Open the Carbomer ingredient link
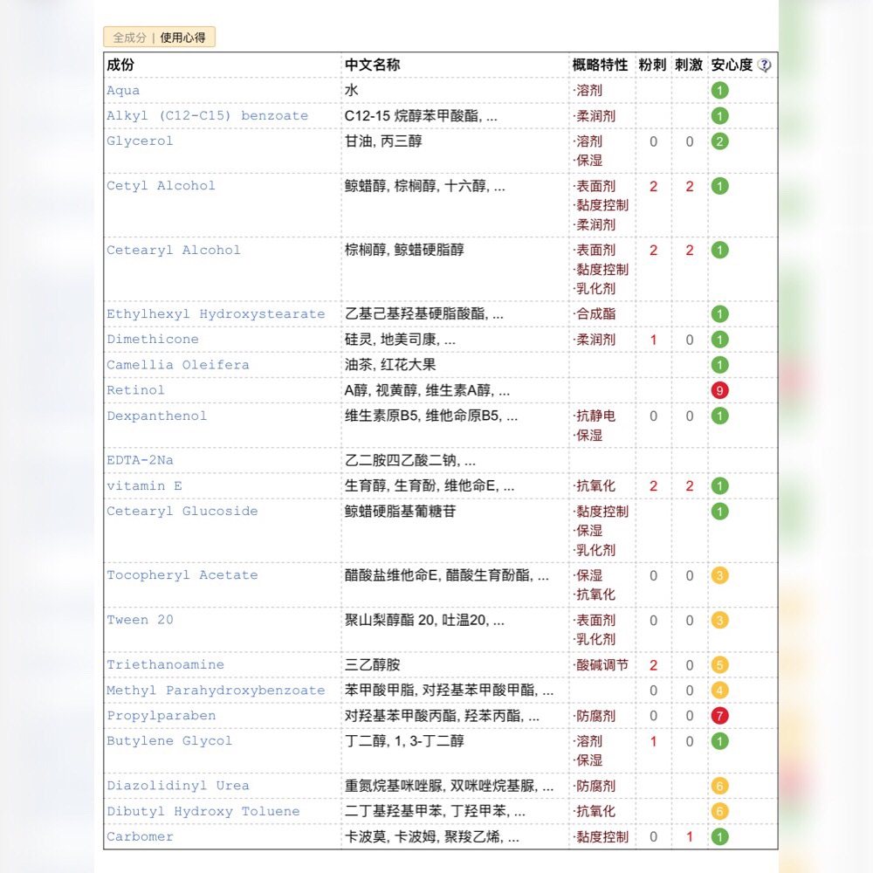The image size is (873, 873). tap(140, 836)
